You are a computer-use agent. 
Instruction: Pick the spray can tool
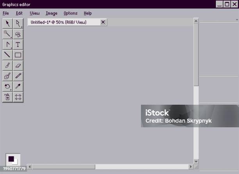point(7,97)
